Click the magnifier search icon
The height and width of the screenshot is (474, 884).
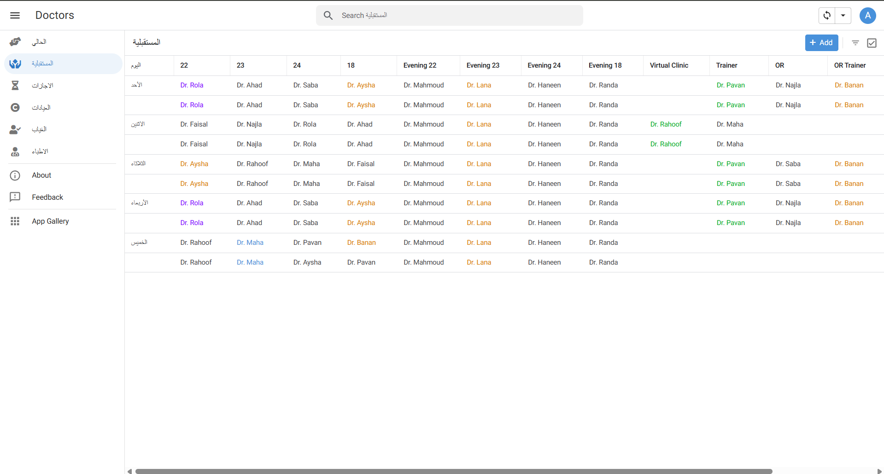point(328,15)
